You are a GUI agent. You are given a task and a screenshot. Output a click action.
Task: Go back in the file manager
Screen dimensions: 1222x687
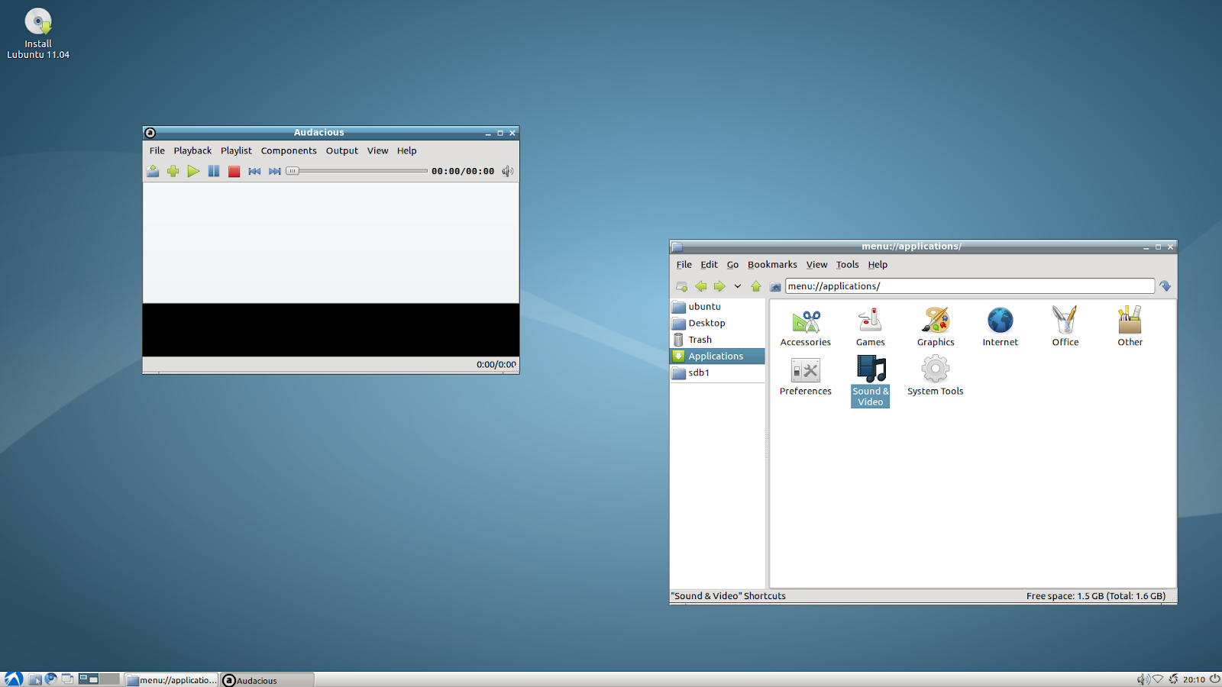[701, 286]
